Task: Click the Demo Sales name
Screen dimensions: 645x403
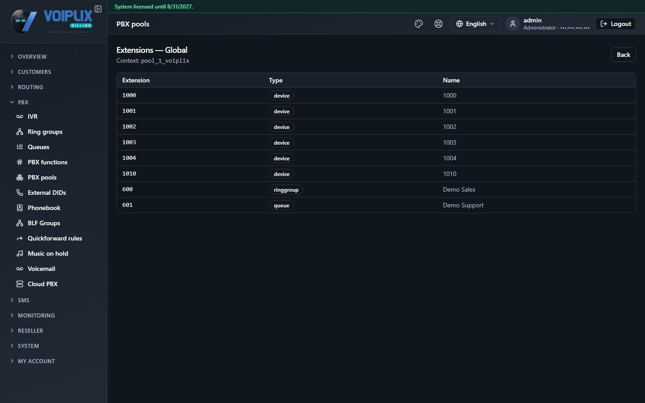Action: point(459,189)
